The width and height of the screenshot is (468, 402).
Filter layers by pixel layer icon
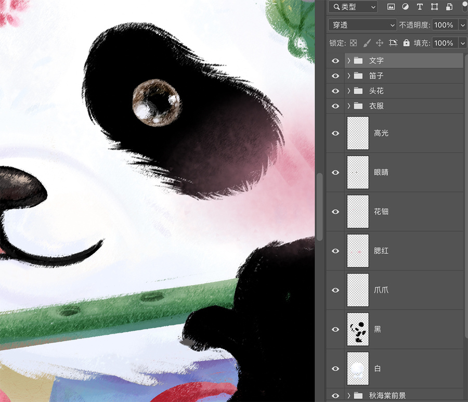click(391, 7)
